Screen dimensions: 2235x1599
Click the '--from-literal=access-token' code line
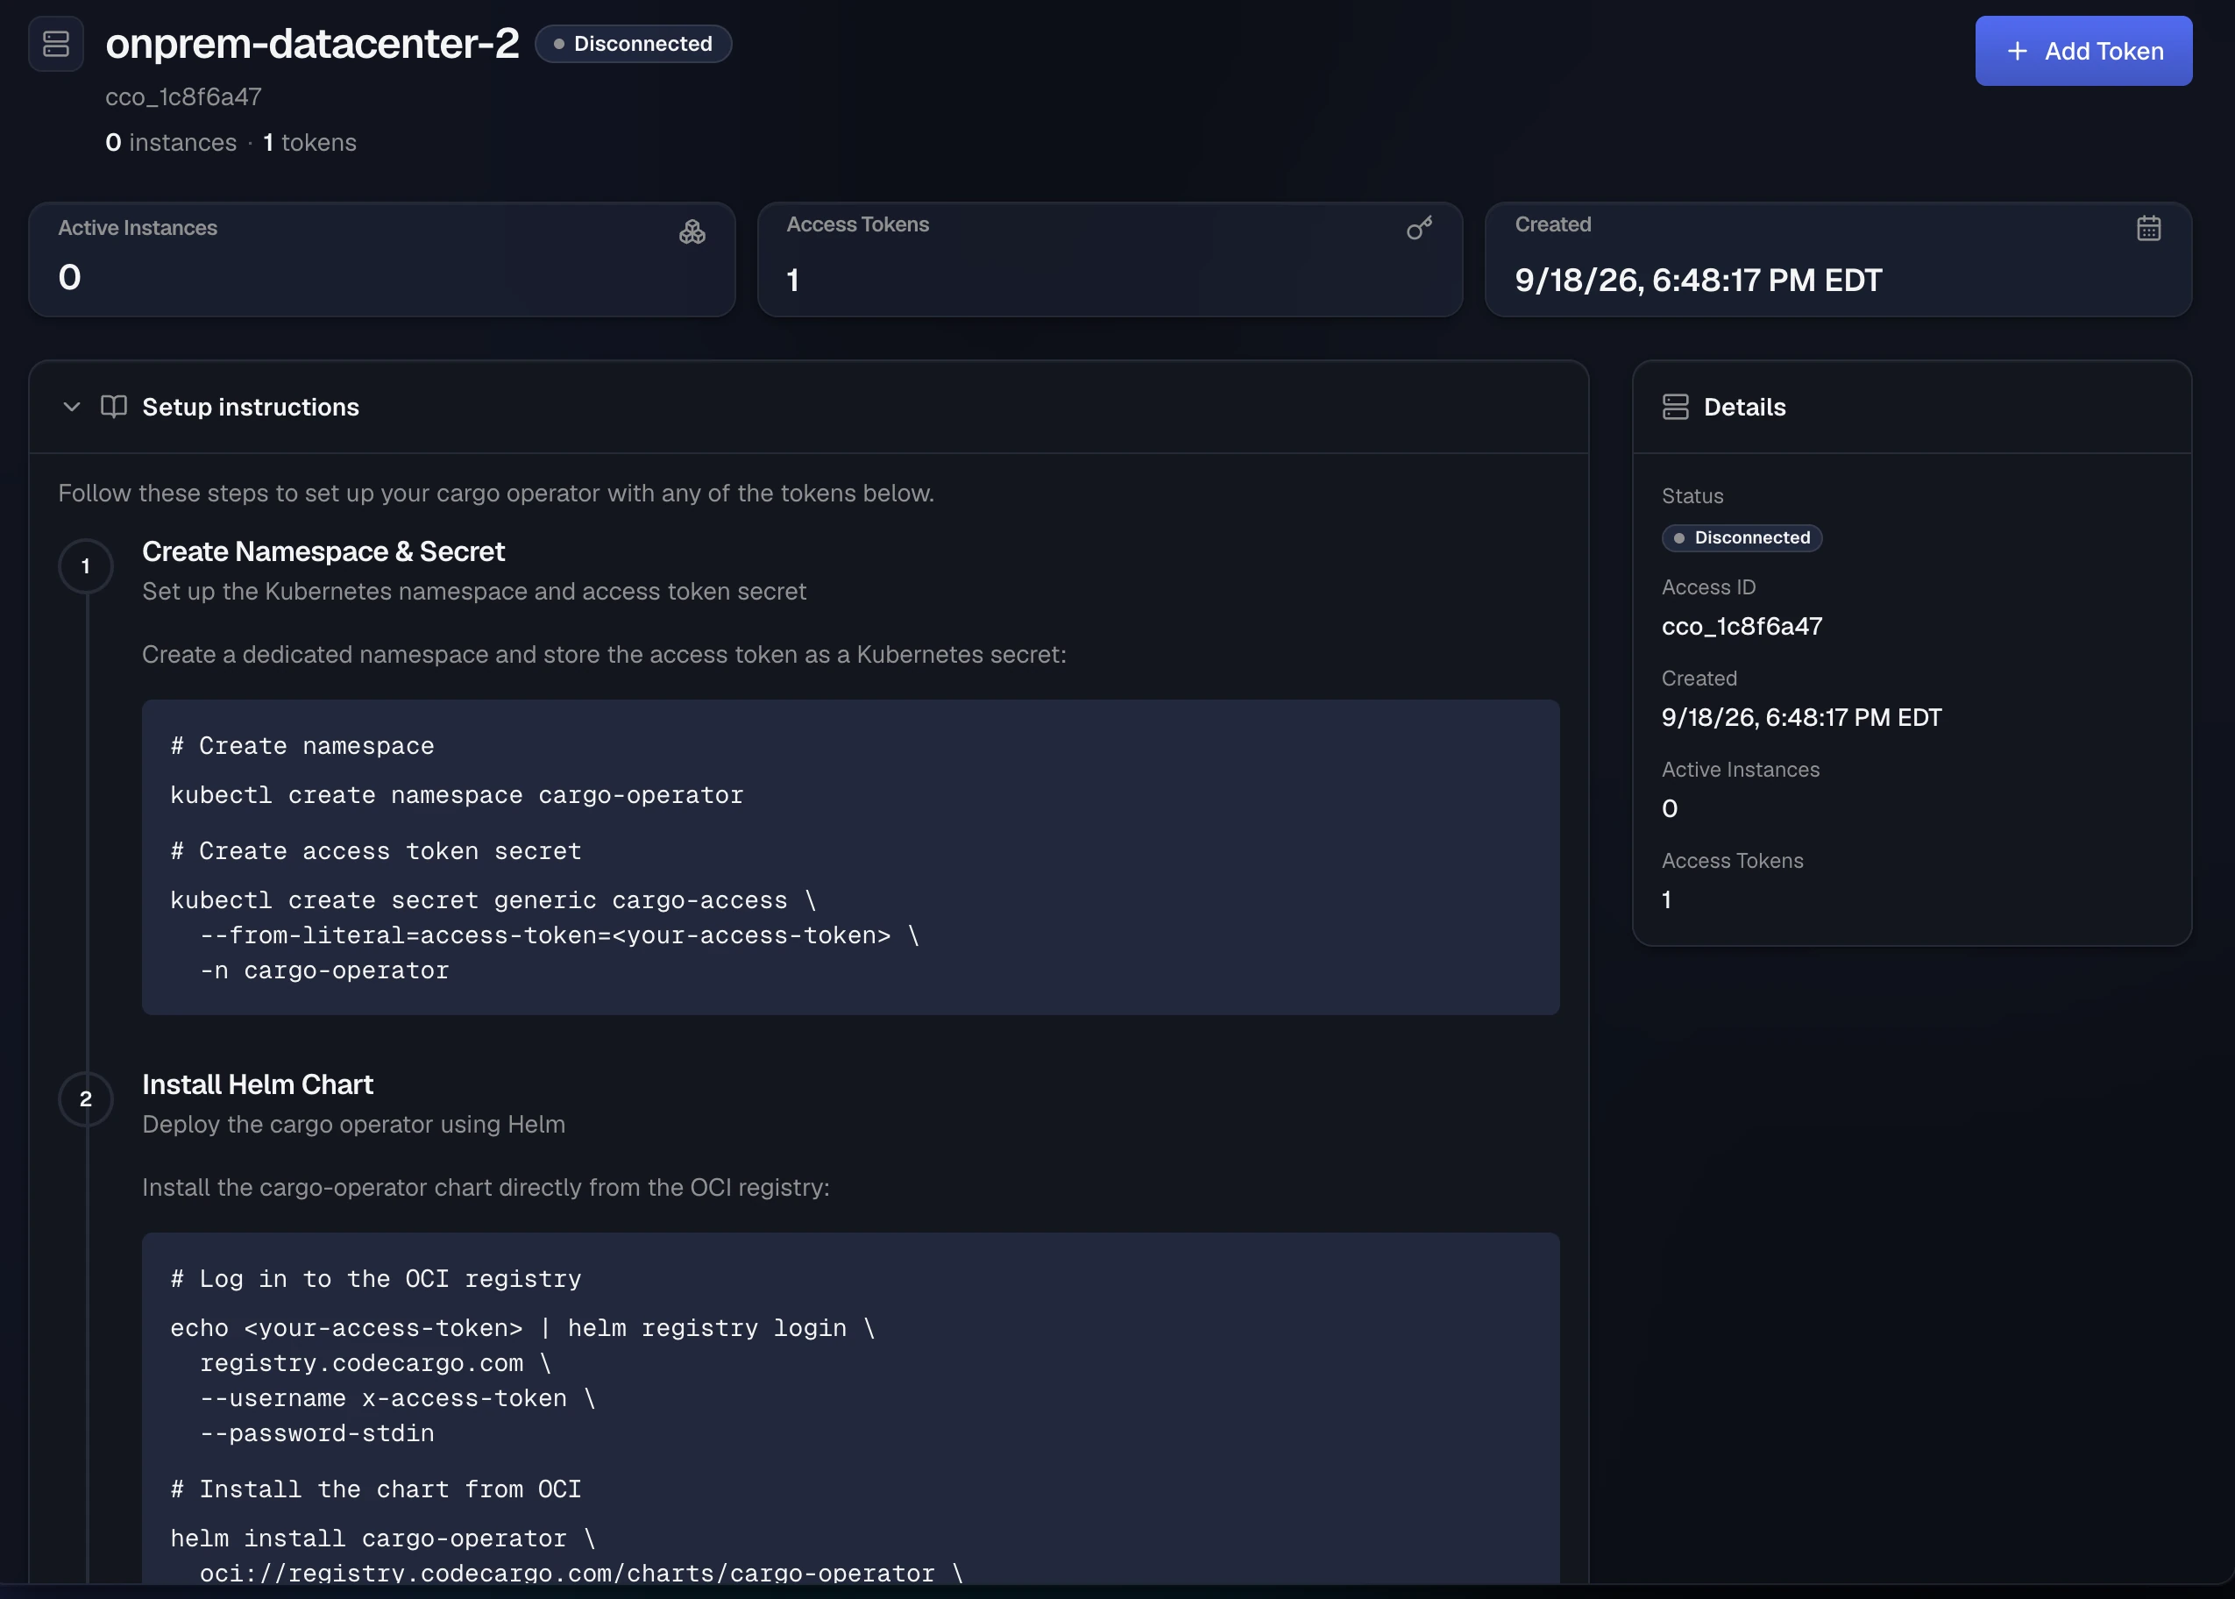tap(559, 935)
